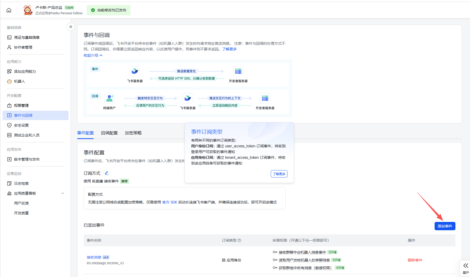The image size is (470, 277).
Task: Click 了解更多 button in the tooltip popup
Action: pyautogui.click(x=279, y=174)
